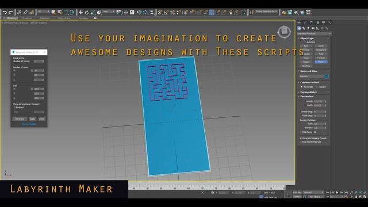Open the Motion tab in command panel

pyautogui.click(x=317, y=22)
